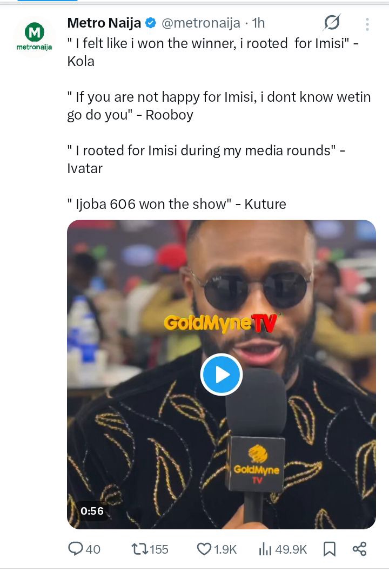This screenshot has height=571, width=389.
Task: Click the 1h post timestamp
Action: (258, 23)
